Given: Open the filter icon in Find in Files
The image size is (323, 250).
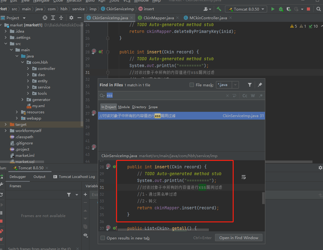Looking at the screenshot, I should (250, 85).
